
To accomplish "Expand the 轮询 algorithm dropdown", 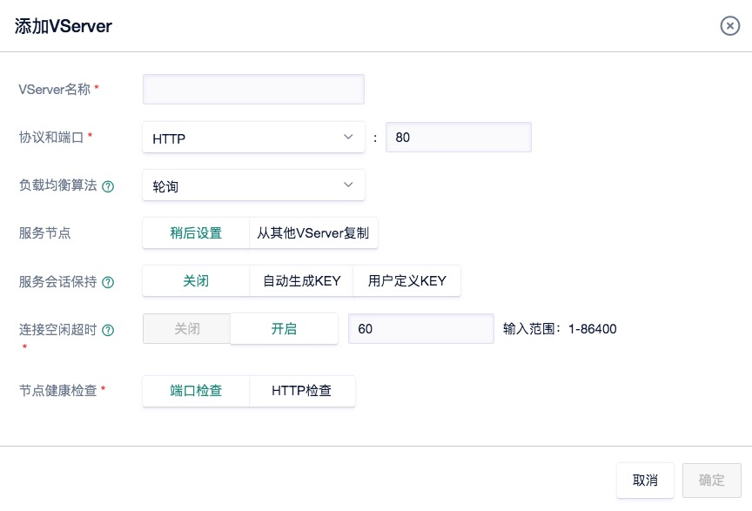I will (253, 185).
